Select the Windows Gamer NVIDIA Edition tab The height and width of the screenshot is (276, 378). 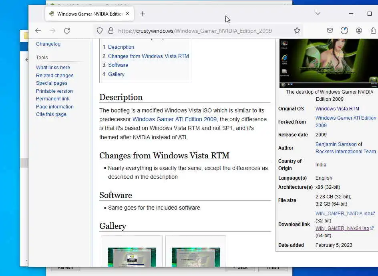coord(89,14)
